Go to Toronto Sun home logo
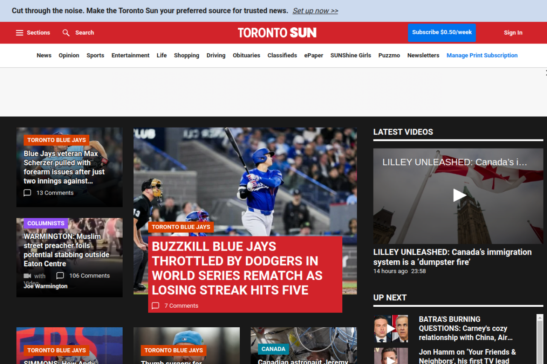The width and height of the screenshot is (547, 364). [277, 33]
